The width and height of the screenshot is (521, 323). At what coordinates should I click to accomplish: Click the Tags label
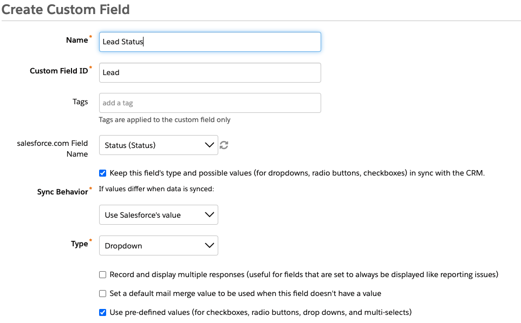click(80, 102)
